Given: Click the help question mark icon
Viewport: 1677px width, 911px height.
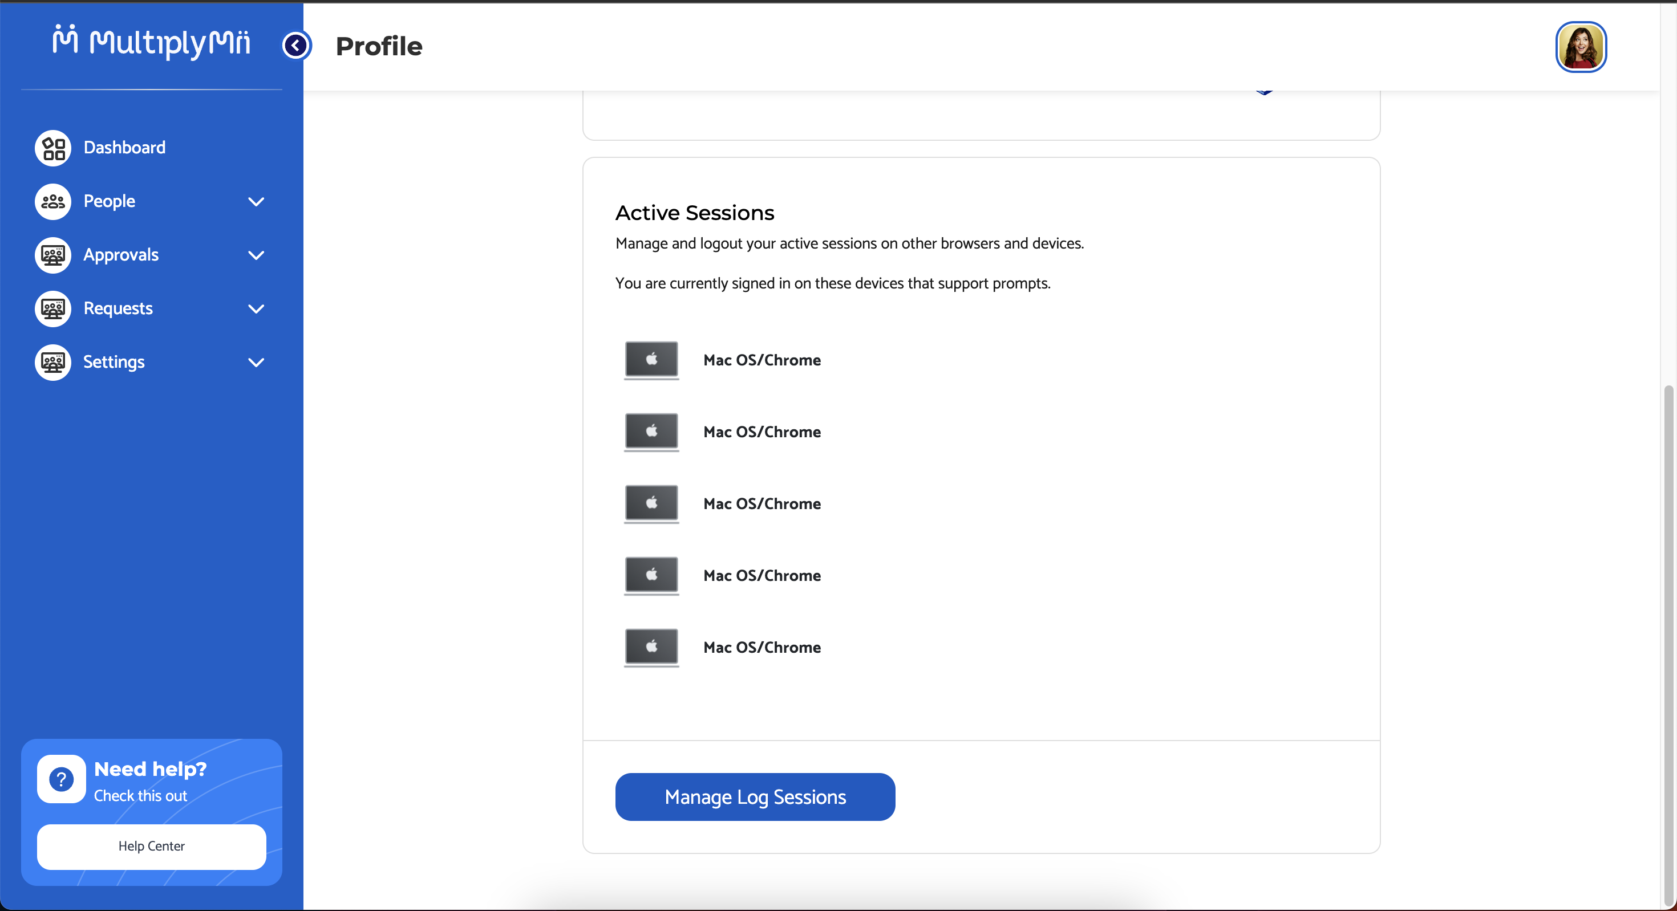Looking at the screenshot, I should [61, 779].
